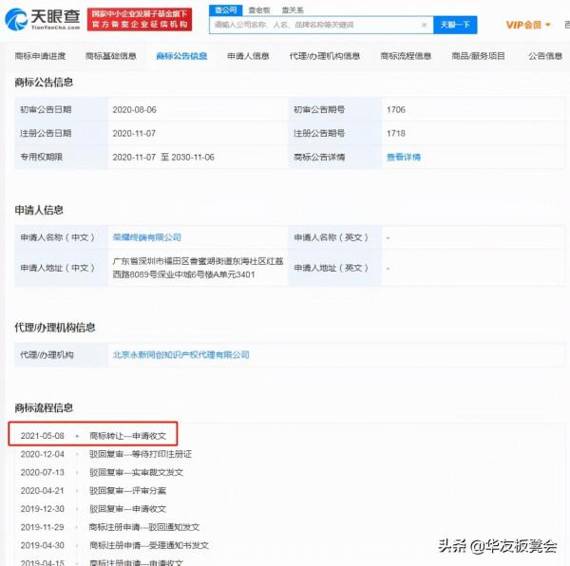Click the exclusive right period 2020-11-07 至 2030-11-06
The width and height of the screenshot is (570, 566).
click(163, 157)
